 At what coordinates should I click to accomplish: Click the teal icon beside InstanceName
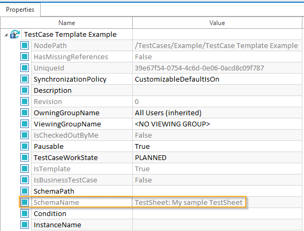pyautogui.click(x=25, y=225)
